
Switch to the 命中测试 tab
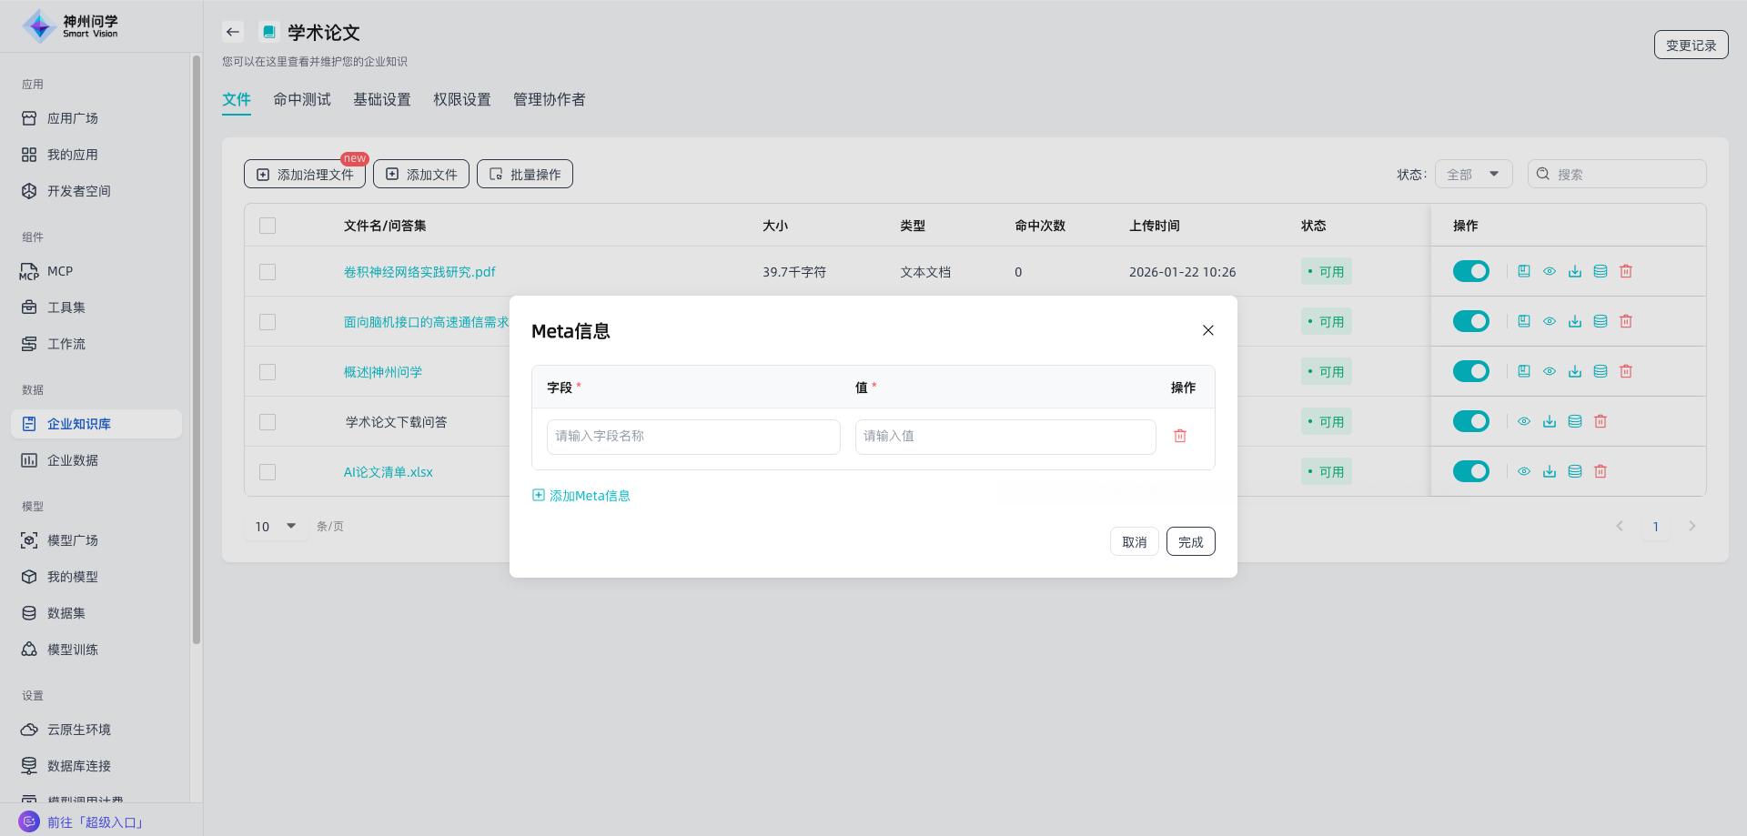click(x=302, y=99)
